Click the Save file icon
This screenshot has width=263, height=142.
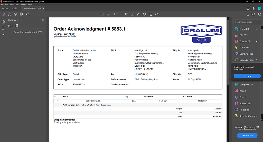[3, 14]
